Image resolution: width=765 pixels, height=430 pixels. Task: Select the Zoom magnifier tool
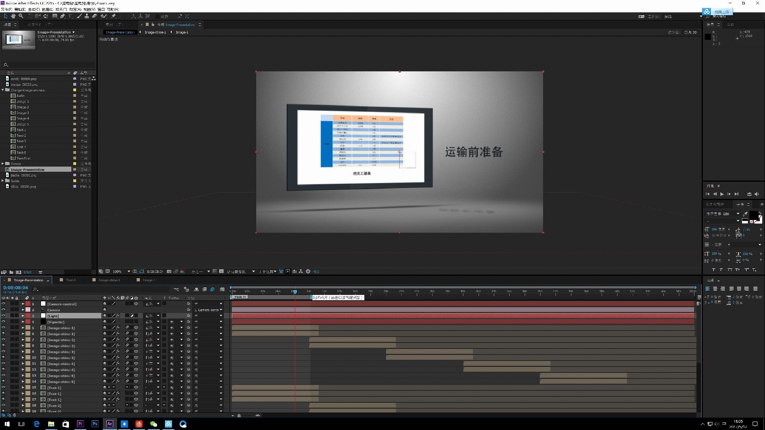pos(21,16)
